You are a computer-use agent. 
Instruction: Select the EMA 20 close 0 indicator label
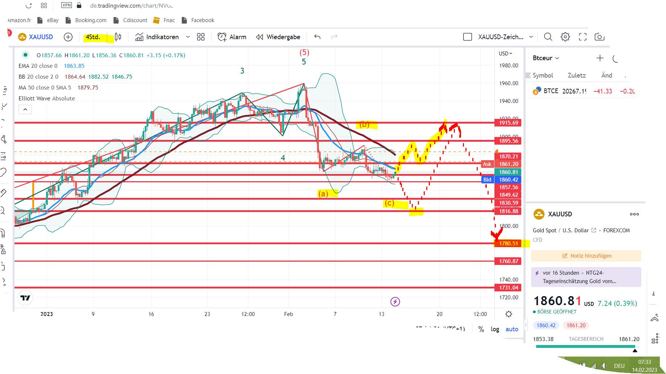tap(38, 66)
